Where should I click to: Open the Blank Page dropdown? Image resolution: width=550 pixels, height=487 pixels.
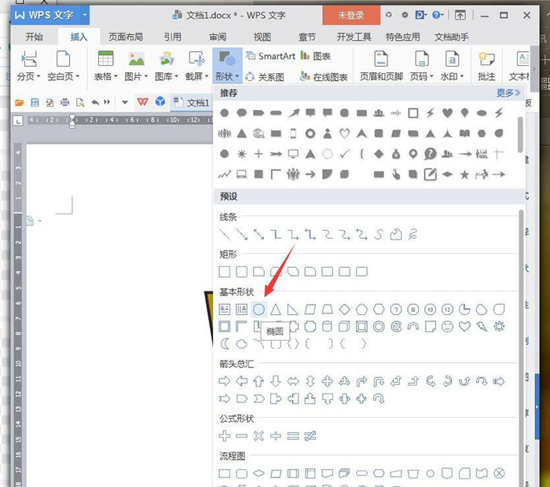tap(63, 67)
